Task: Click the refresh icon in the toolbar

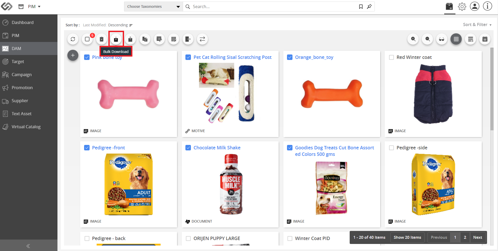Action: point(73,39)
